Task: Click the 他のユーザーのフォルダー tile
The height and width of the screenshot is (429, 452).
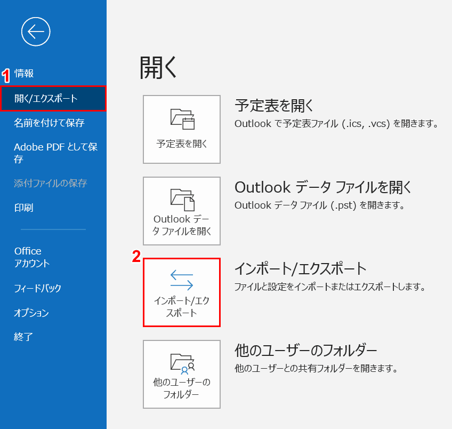Action: [182, 374]
